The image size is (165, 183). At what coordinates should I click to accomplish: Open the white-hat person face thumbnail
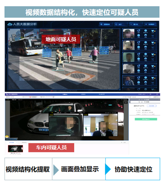click(129, 45)
